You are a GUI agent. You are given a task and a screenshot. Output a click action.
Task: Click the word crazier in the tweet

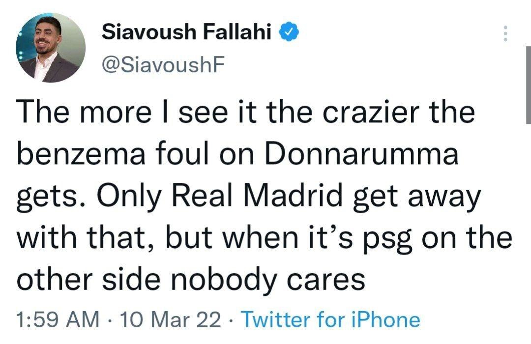362,113
